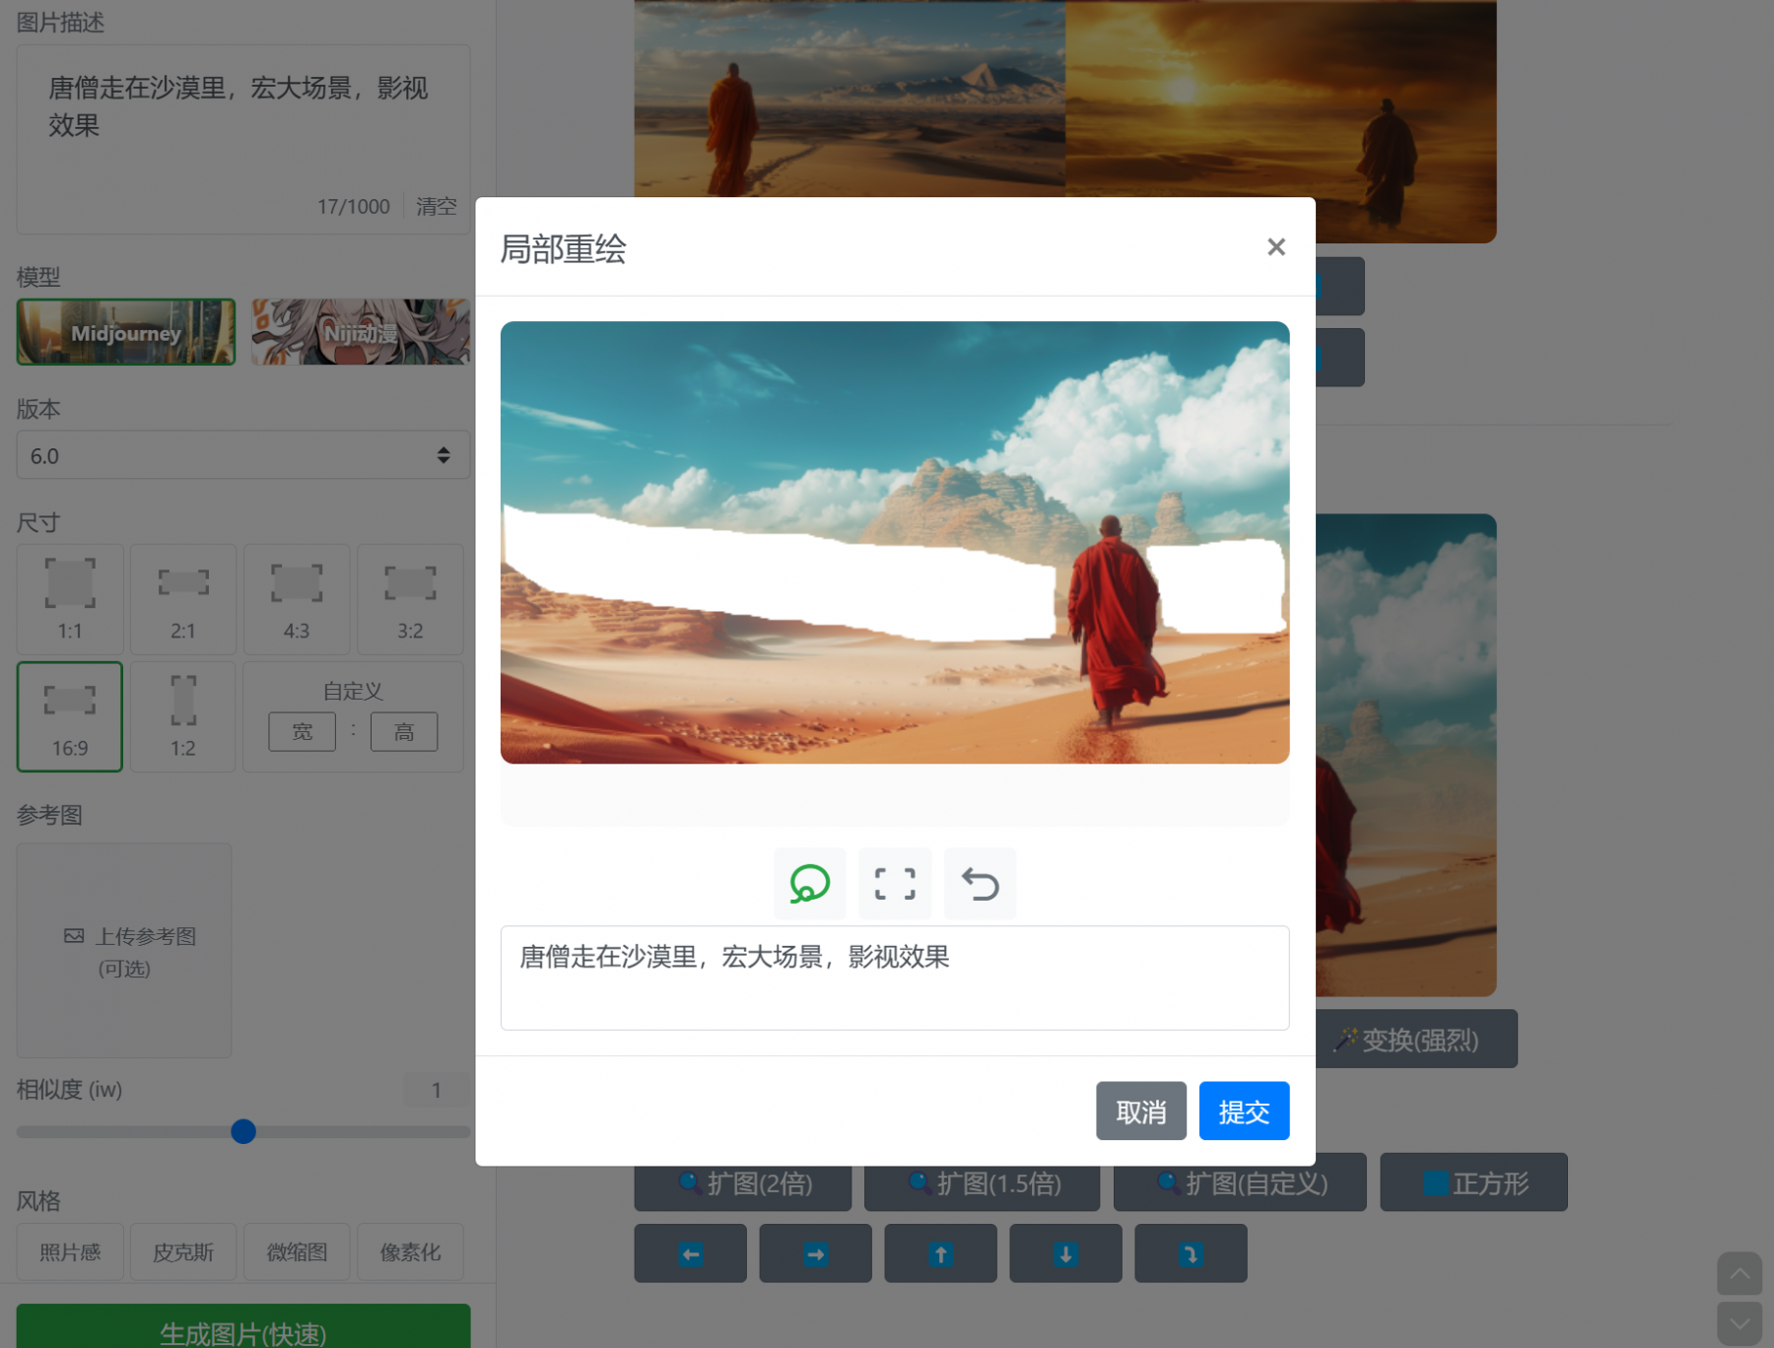Click 生成图片(快速) generate button

[x=242, y=1328]
